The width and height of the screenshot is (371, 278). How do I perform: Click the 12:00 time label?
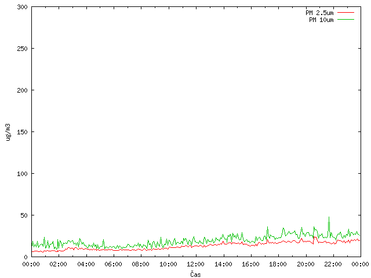coord(196,264)
